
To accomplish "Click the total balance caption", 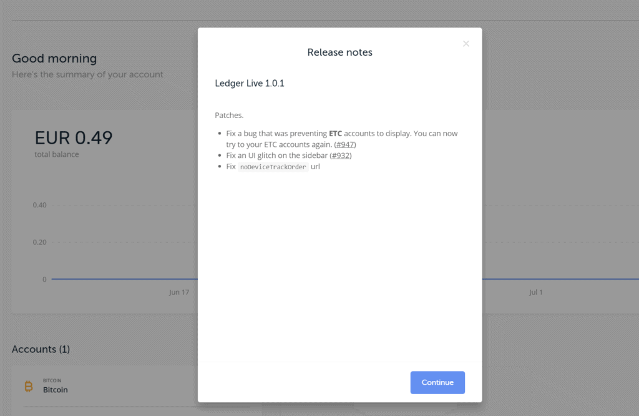I will 57,154.
